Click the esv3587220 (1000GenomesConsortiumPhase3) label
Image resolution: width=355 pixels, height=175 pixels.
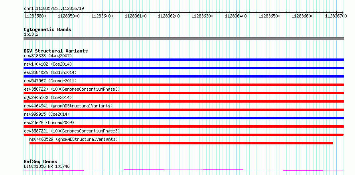point(72,89)
